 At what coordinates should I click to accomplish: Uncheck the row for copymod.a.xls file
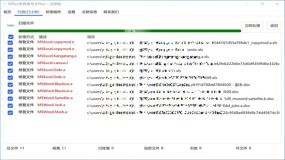(x=11, y=43)
